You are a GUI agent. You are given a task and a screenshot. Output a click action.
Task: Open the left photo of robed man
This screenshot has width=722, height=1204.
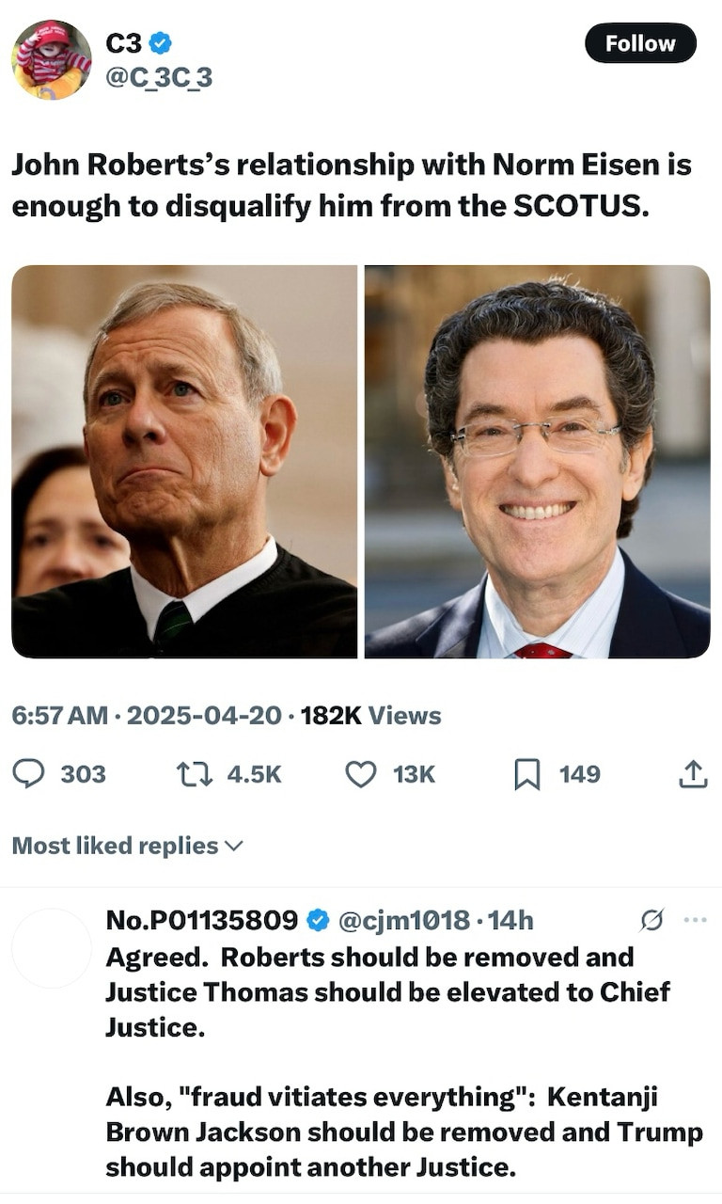[x=184, y=461]
